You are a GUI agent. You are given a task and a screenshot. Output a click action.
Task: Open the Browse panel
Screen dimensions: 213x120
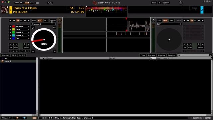click(x=152, y=55)
